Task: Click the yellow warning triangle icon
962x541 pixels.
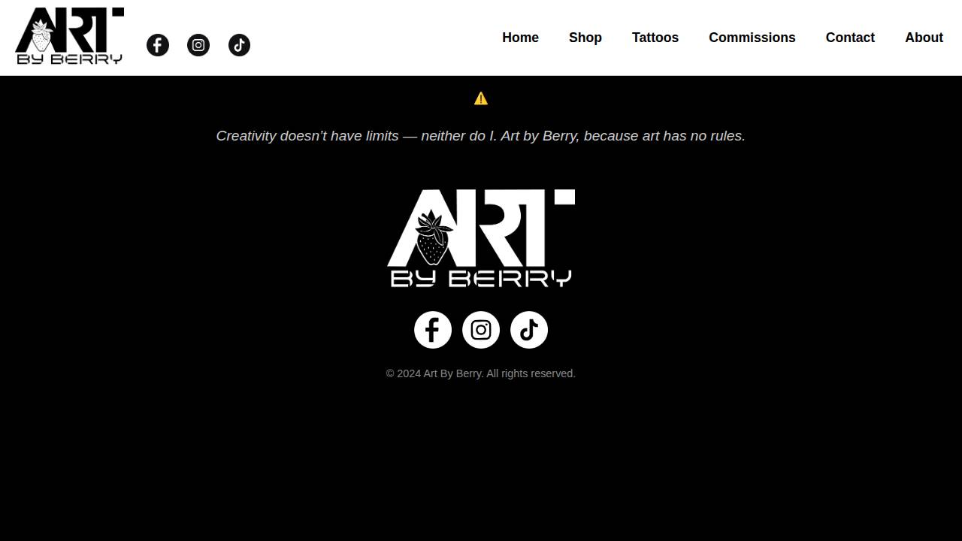Action: 481,98
